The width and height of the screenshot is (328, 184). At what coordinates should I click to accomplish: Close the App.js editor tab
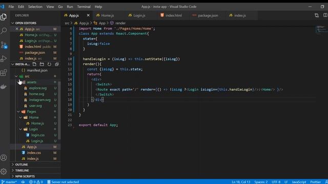tap(88, 15)
